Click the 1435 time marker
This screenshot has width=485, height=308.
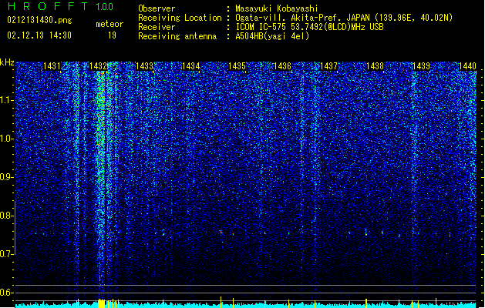tap(237, 66)
